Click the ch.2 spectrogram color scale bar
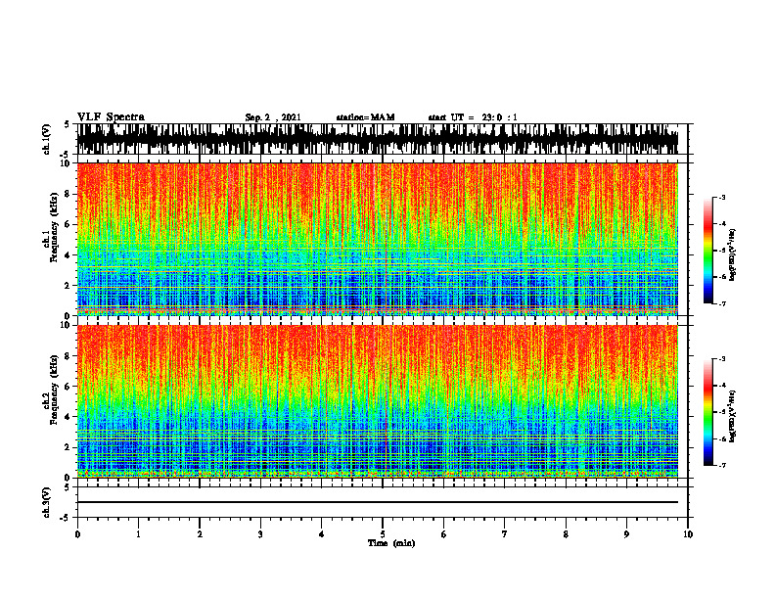The width and height of the screenshot is (775, 599). (x=708, y=412)
